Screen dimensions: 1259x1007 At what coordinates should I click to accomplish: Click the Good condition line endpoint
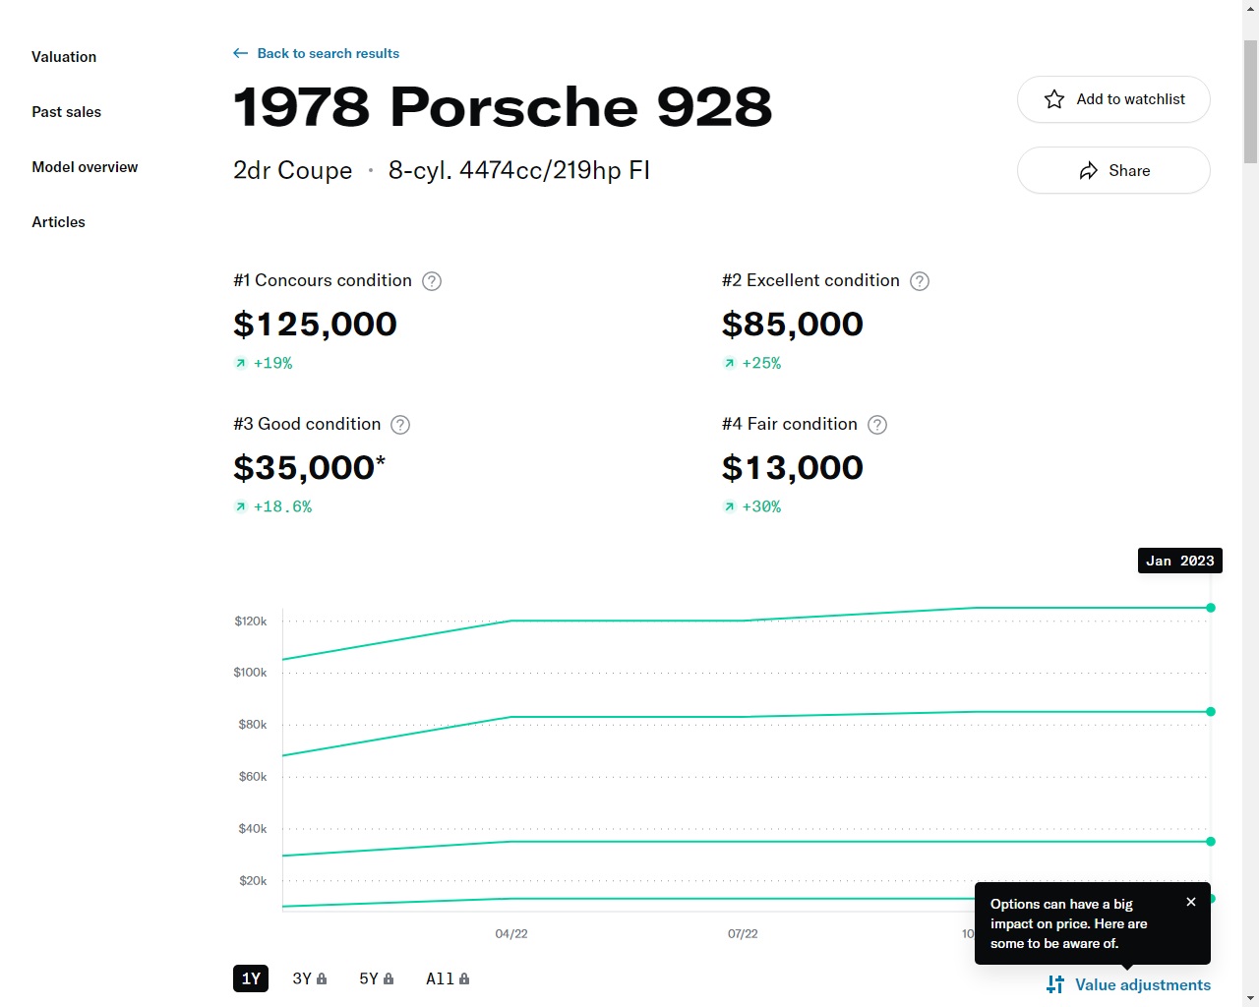[x=1211, y=842]
